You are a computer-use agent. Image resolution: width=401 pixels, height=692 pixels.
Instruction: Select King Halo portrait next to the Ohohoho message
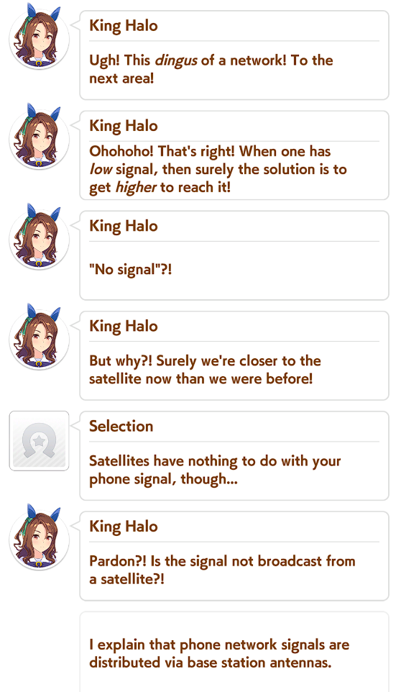tap(40, 137)
